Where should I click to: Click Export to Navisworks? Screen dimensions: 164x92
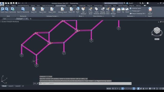23,10
